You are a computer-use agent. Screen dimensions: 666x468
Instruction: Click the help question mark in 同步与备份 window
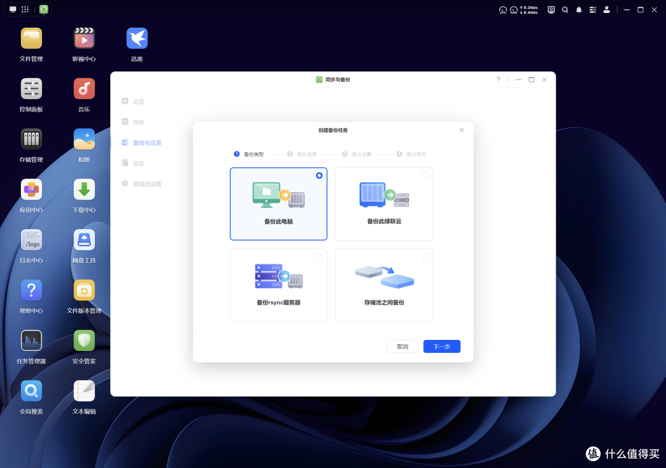click(x=498, y=80)
